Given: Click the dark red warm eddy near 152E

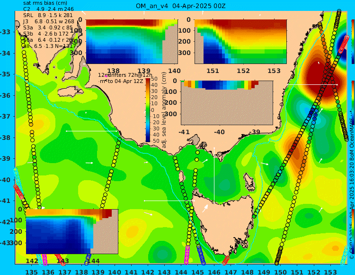Looking at the screenshot, I should click(x=321, y=77).
